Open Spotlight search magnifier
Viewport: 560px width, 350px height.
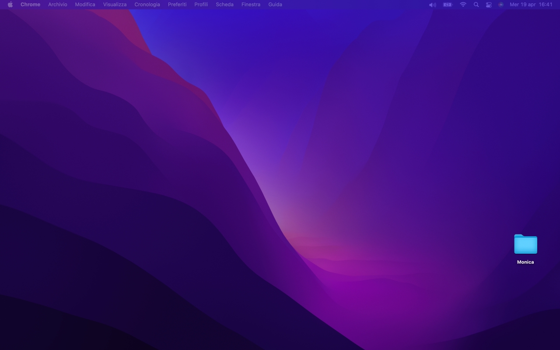click(476, 4)
